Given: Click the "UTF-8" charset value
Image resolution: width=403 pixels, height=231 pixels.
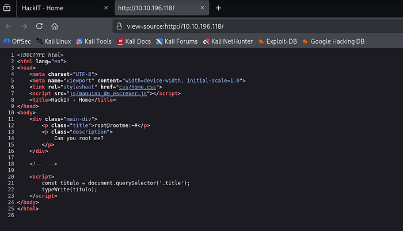Looking at the screenshot, I should (x=83, y=74).
